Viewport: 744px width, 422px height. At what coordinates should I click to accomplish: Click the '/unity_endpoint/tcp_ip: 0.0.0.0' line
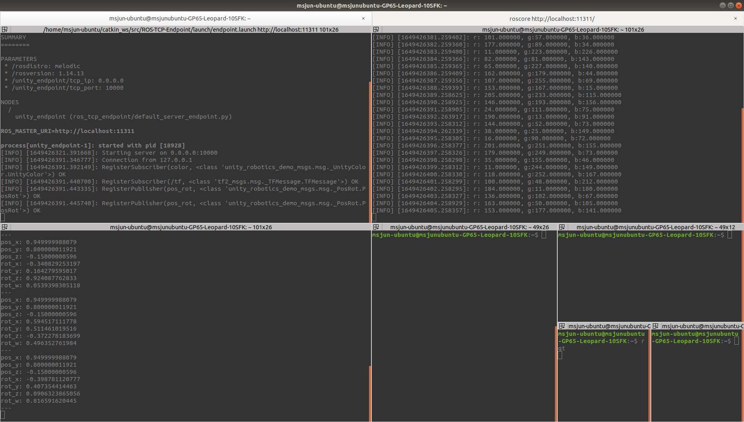[x=64, y=81]
